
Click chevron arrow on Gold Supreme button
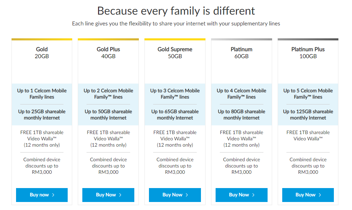[187, 195]
